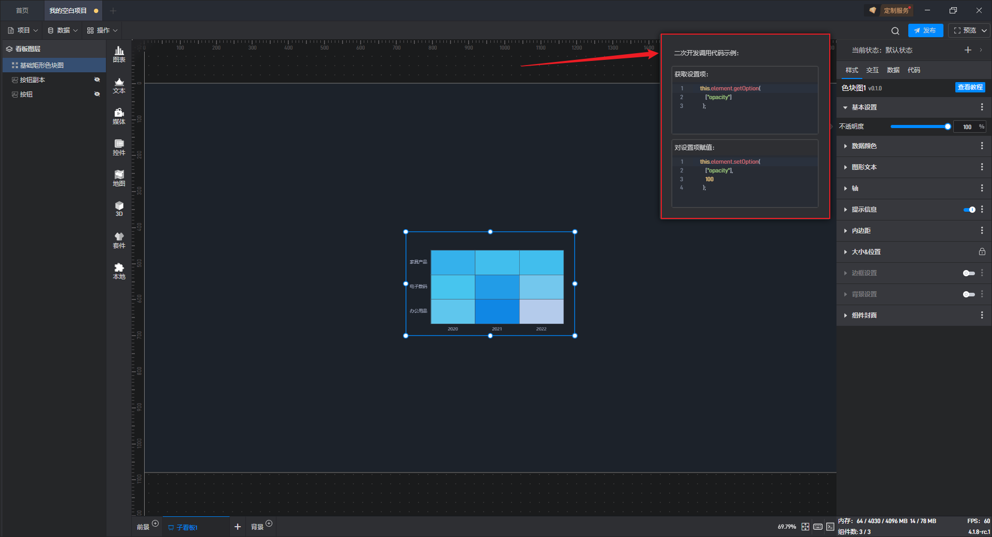This screenshot has width=992, height=537.
Task: Click the search magnifier icon
Action: pos(895,31)
